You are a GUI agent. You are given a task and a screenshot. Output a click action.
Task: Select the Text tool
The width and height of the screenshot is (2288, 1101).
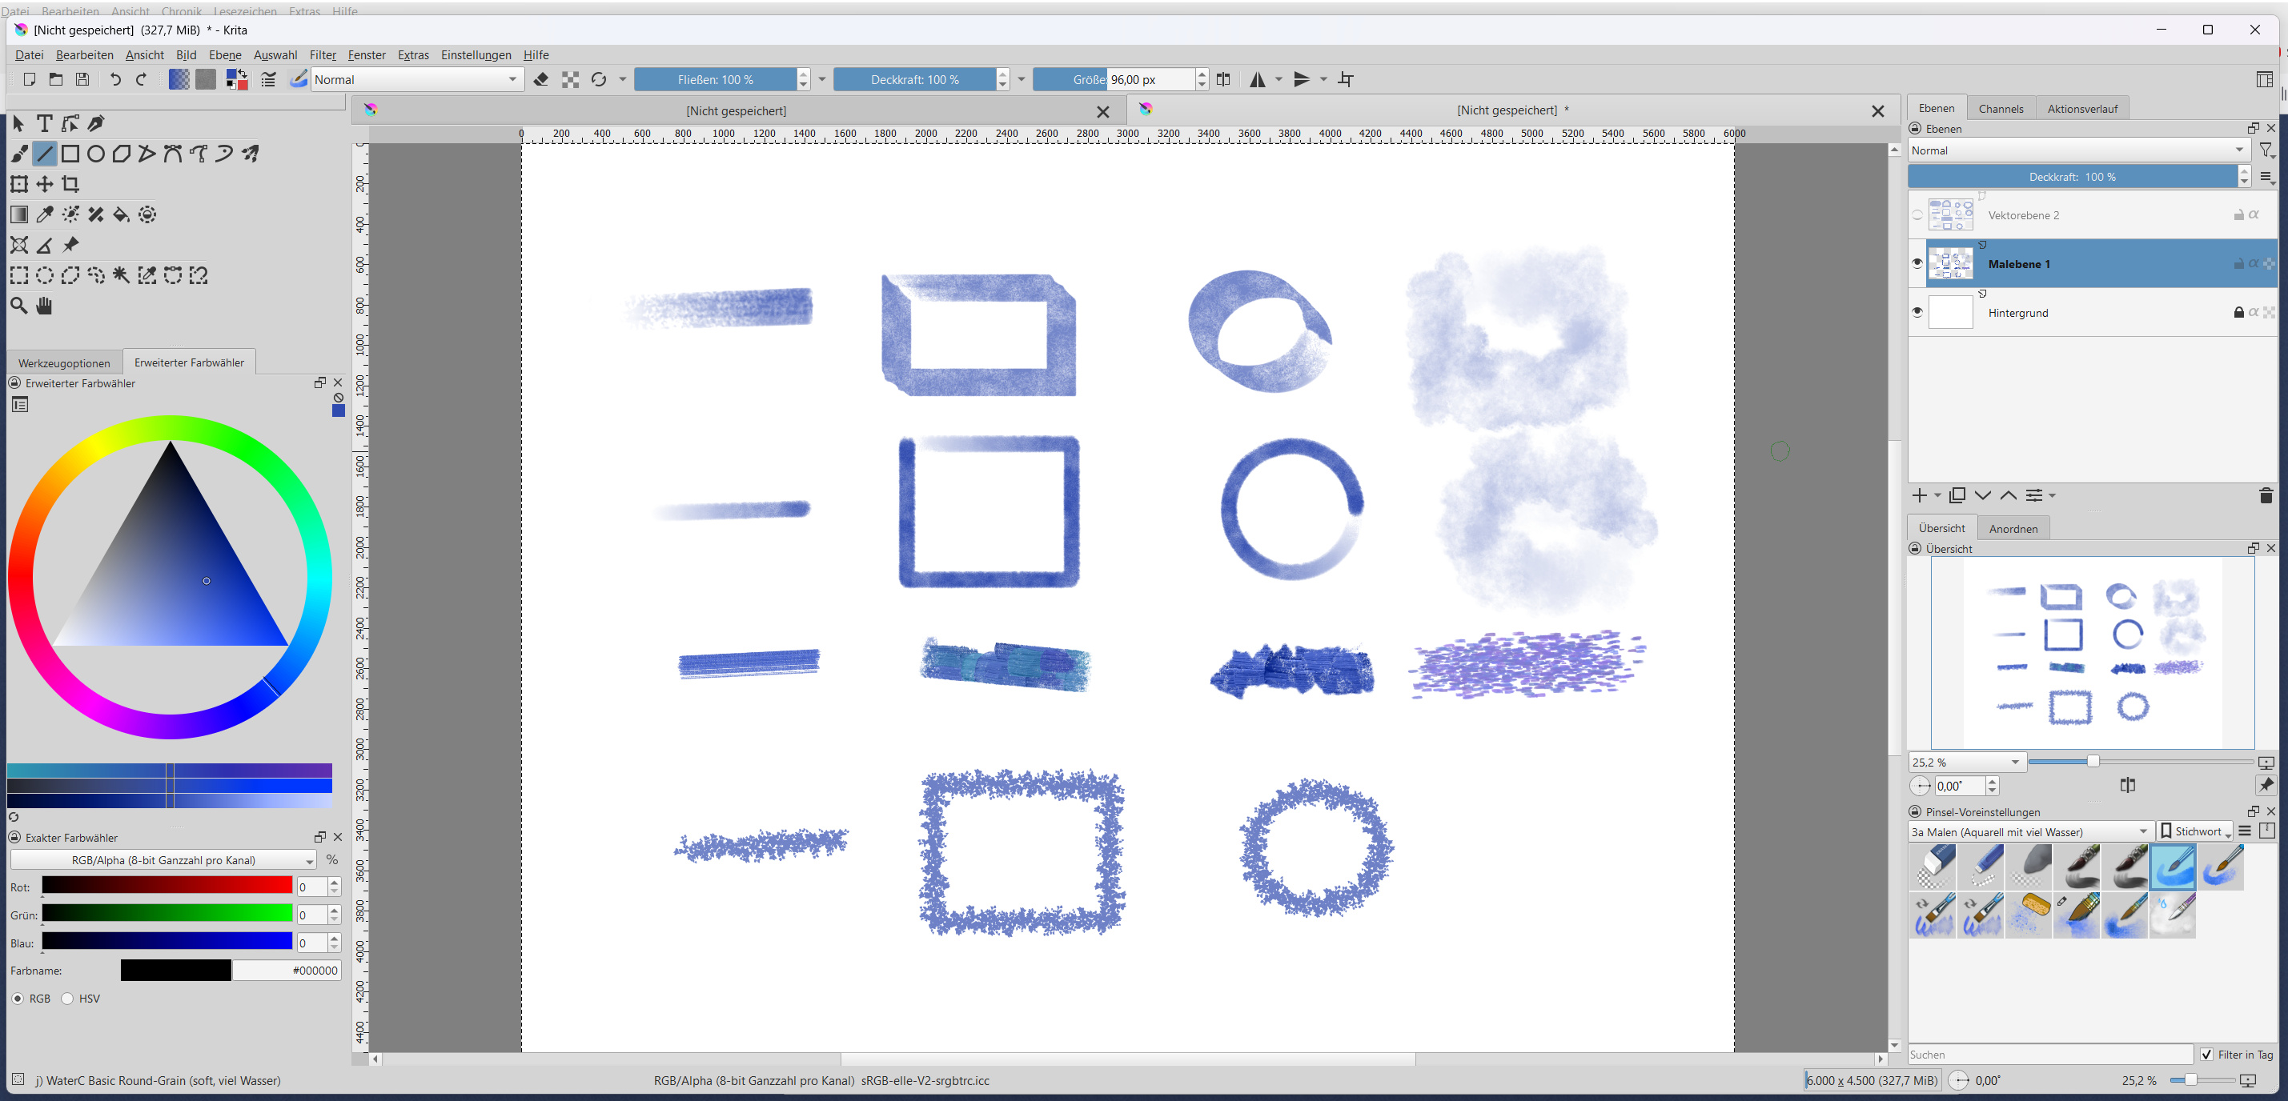(44, 123)
